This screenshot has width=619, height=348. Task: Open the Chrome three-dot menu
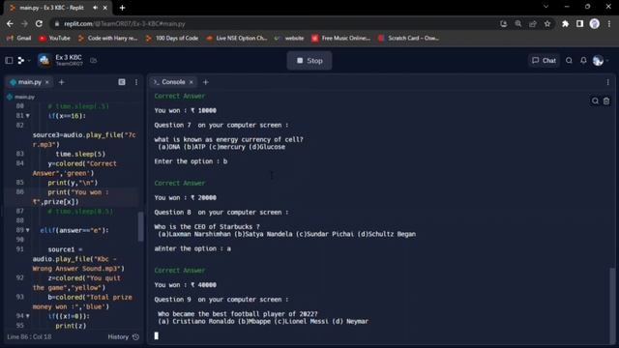(x=609, y=23)
